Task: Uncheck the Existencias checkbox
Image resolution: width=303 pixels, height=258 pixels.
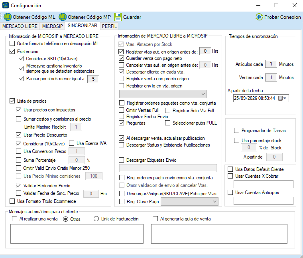Action: [12, 51]
